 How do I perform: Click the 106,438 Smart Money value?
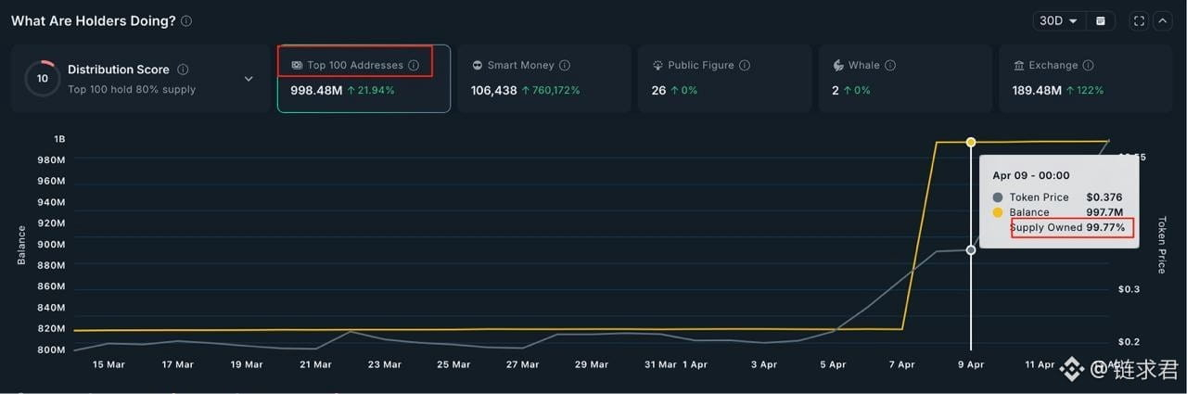coord(494,91)
